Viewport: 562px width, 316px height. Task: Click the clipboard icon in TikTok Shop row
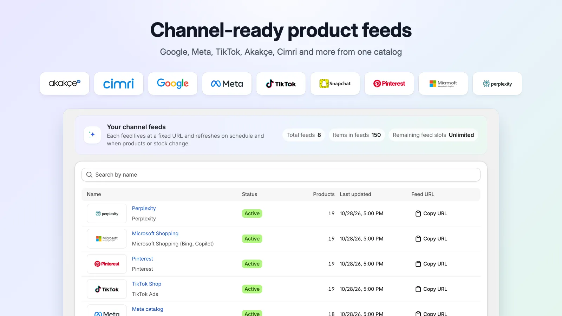(418, 289)
